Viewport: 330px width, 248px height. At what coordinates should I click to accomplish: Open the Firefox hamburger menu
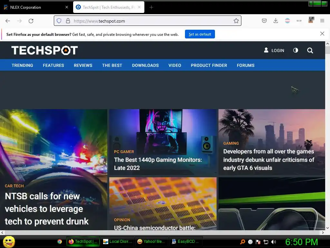click(322, 21)
